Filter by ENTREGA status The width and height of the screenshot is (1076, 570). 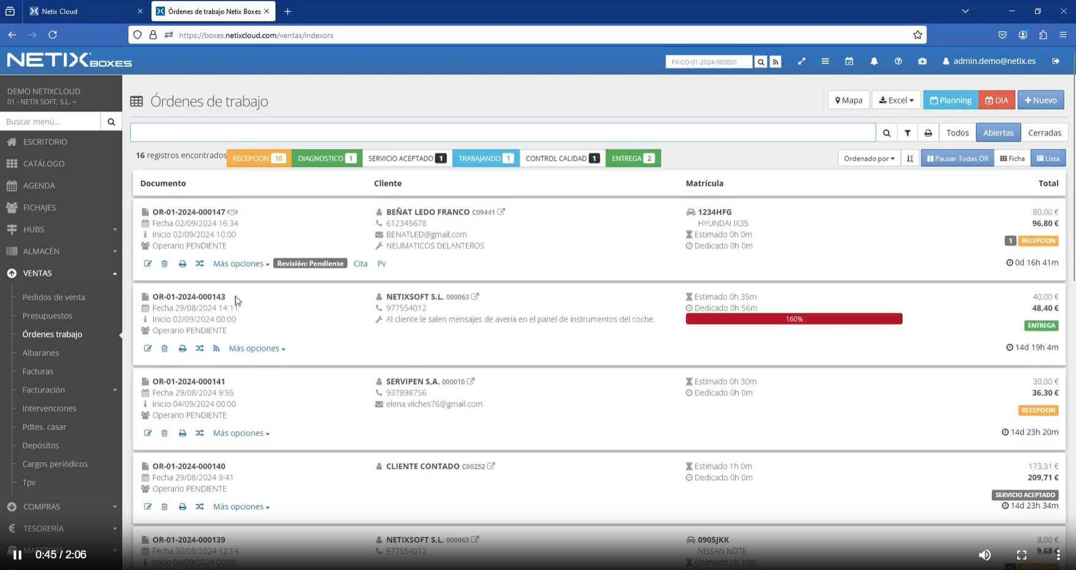tap(633, 158)
